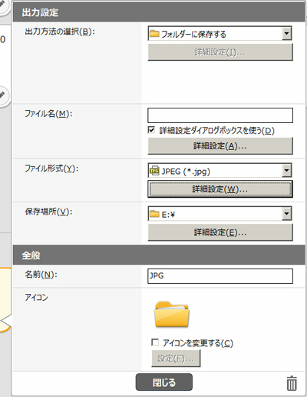Open the 出力方法の選択 dropdown arrow

(286, 33)
